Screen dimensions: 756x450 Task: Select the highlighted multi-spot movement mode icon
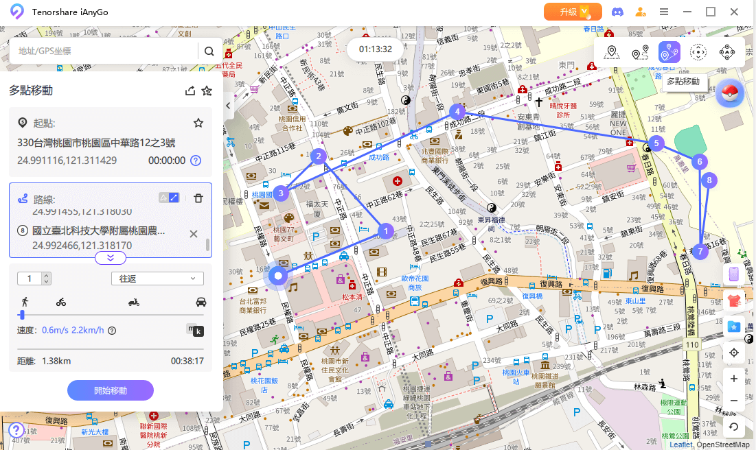coord(669,52)
